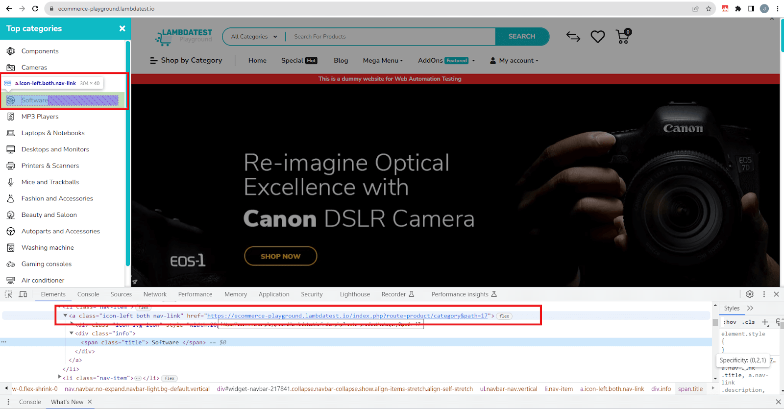Viewport: 784px width, 409px height.
Task: Expand the Mega Menu dropdown
Action: point(383,61)
